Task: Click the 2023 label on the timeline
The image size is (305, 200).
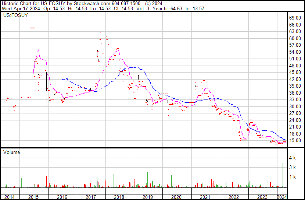Action: [262, 197]
